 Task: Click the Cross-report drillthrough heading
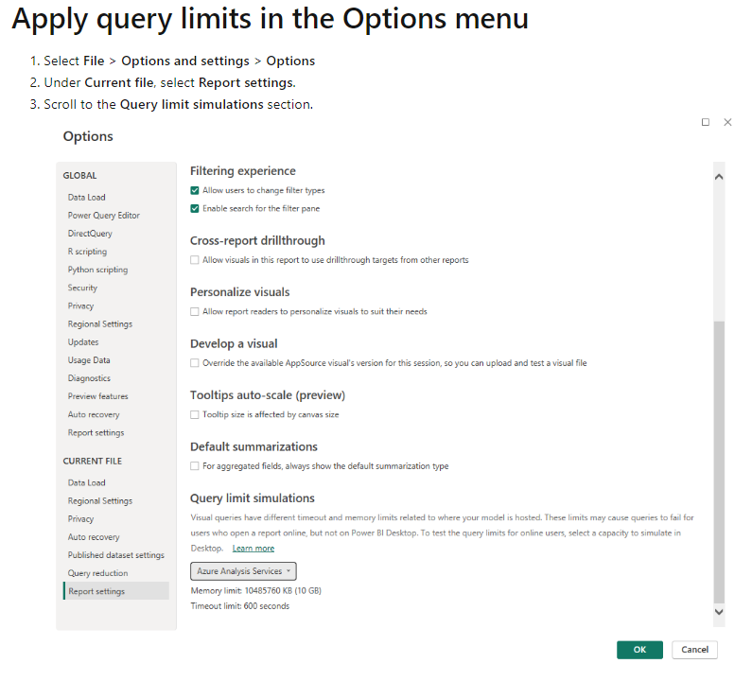(257, 241)
